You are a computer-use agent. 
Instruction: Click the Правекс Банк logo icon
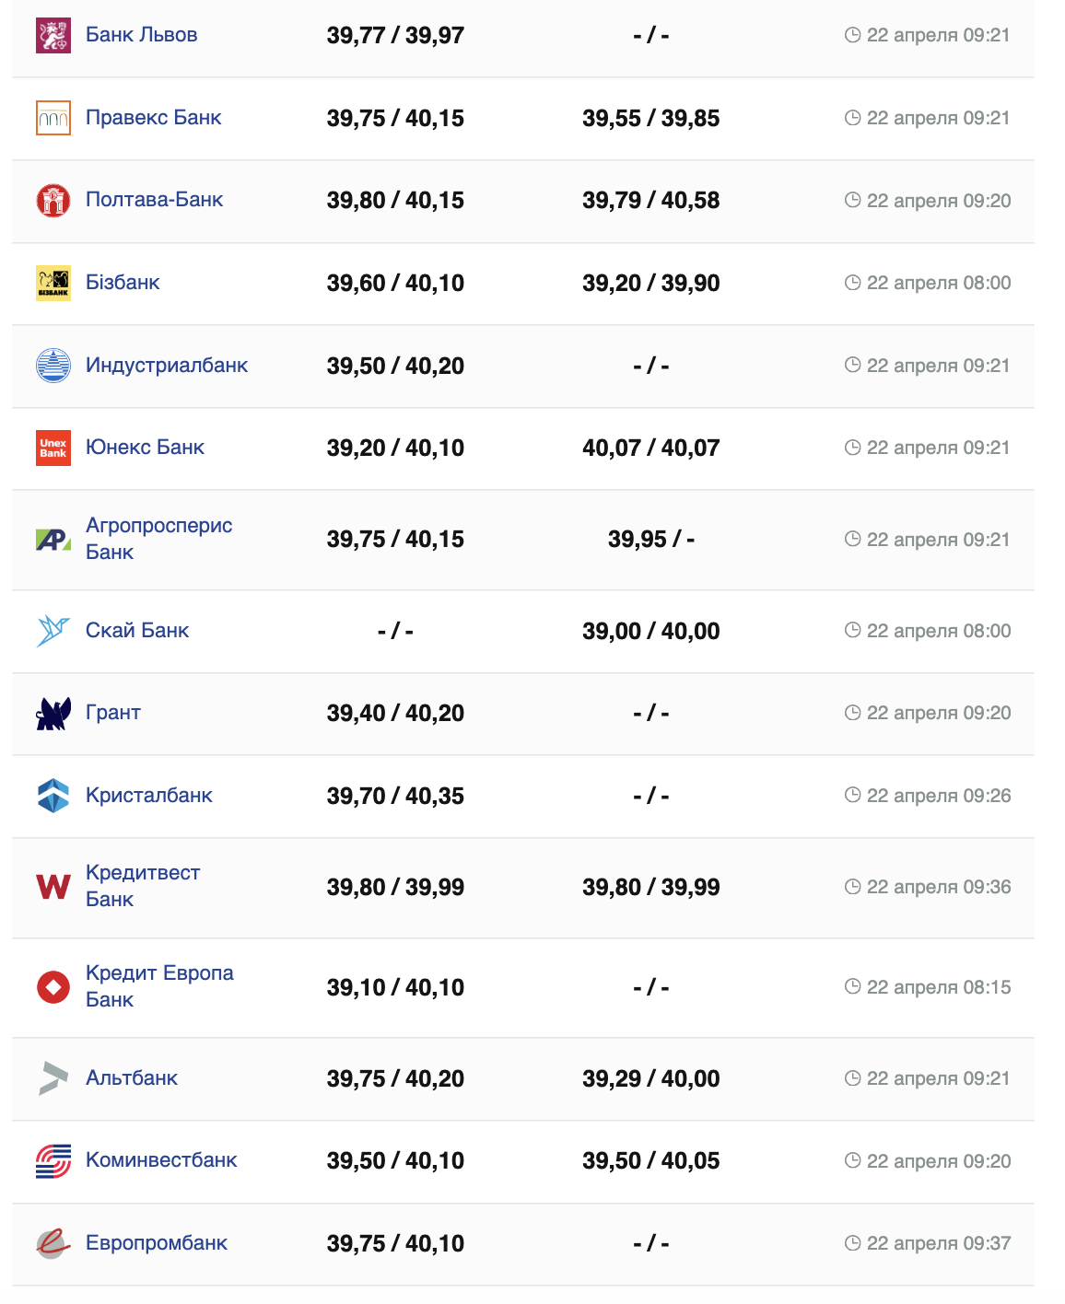(x=53, y=118)
